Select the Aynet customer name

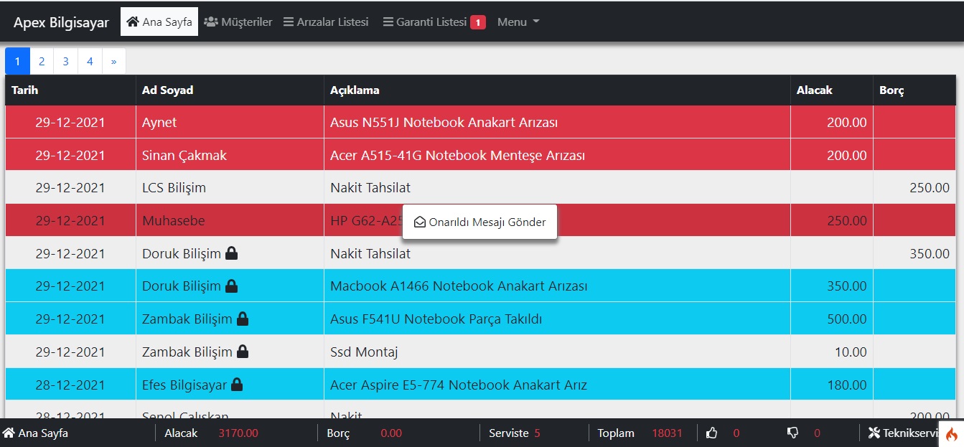coord(159,123)
